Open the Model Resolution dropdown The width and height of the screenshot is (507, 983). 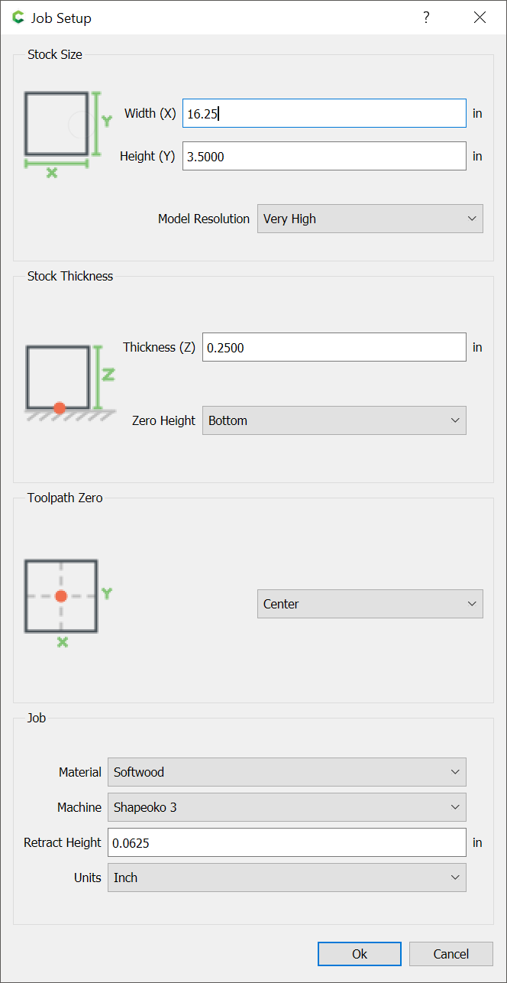click(x=370, y=219)
